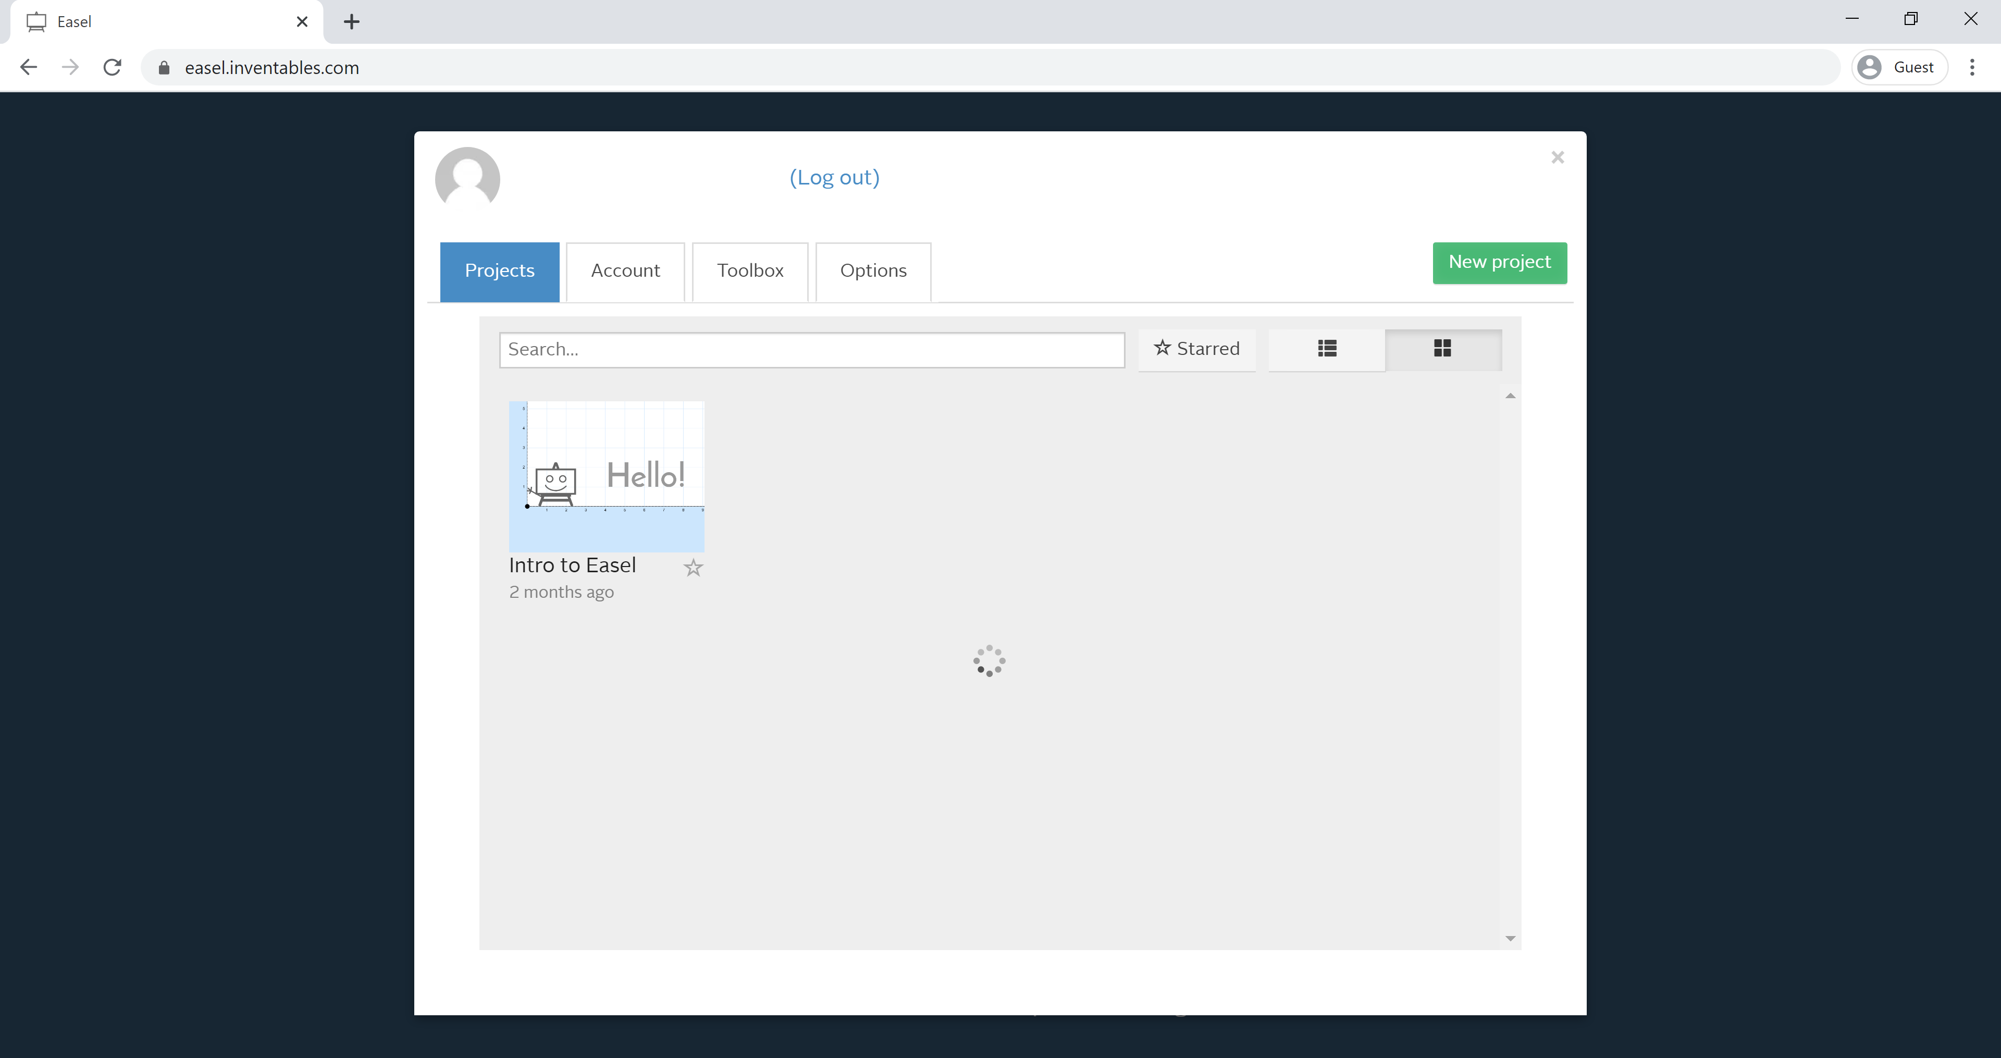Focus the project Search field
Screen dimensions: 2001x1058
tap(812, 350)
